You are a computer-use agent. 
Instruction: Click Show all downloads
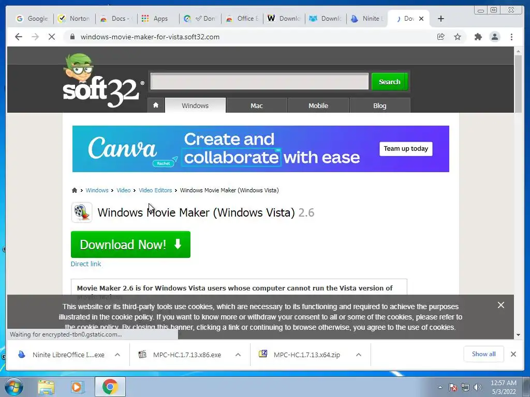click(484, 354)
